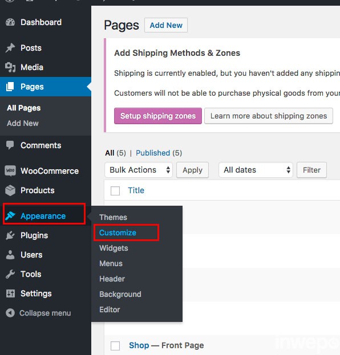Click the Posts pushpin icon
The width and height of the screenshot is (340, 355).
[10, 48]
